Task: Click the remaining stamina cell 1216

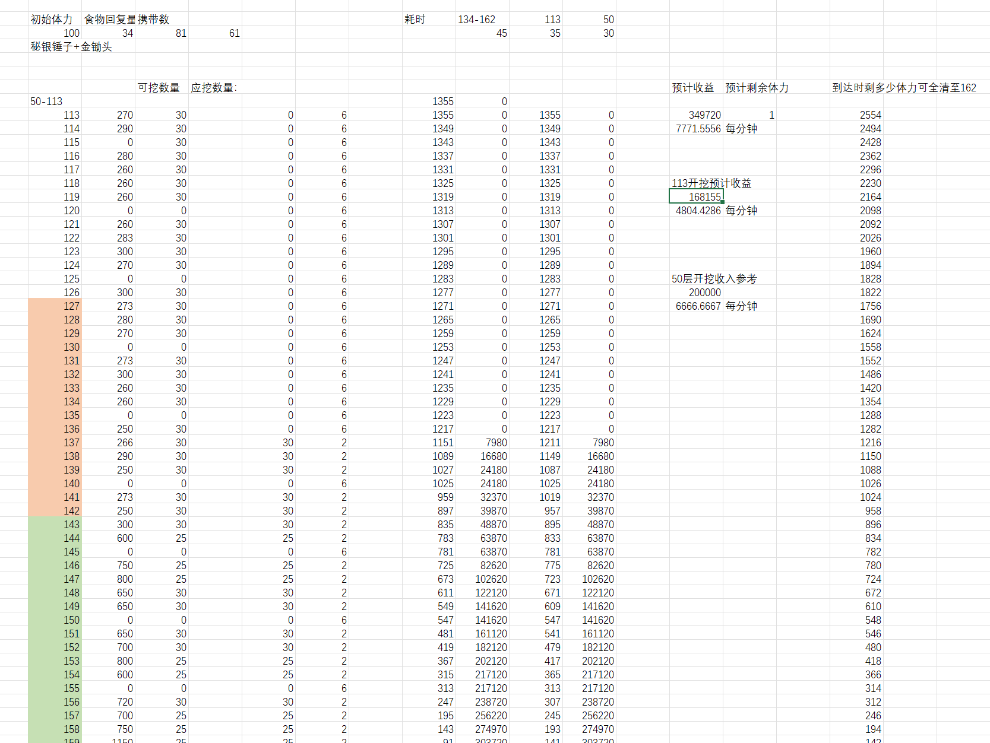Action: pyautogui.click(x=856, y=442)
